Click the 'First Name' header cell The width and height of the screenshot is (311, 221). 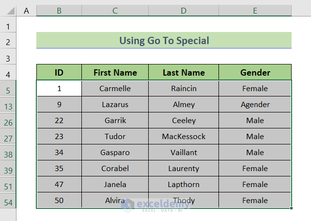115,73
